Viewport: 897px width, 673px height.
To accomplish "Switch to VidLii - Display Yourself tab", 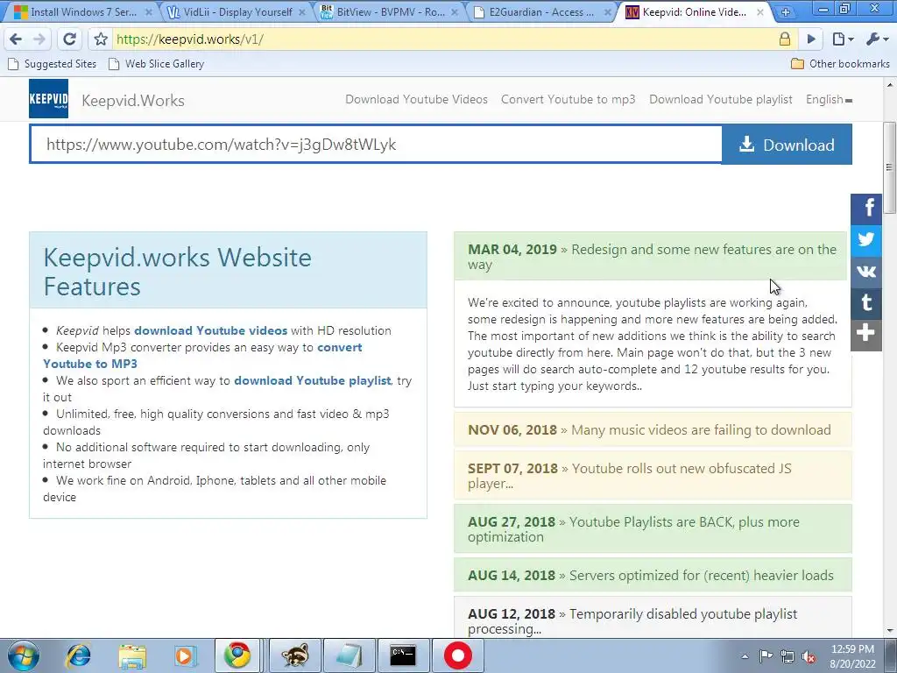I will pyautogui.click(x=237, y=12).
